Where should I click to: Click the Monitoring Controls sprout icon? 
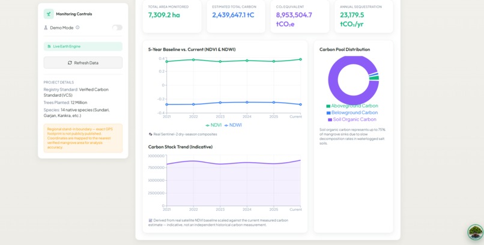(49, 14)
